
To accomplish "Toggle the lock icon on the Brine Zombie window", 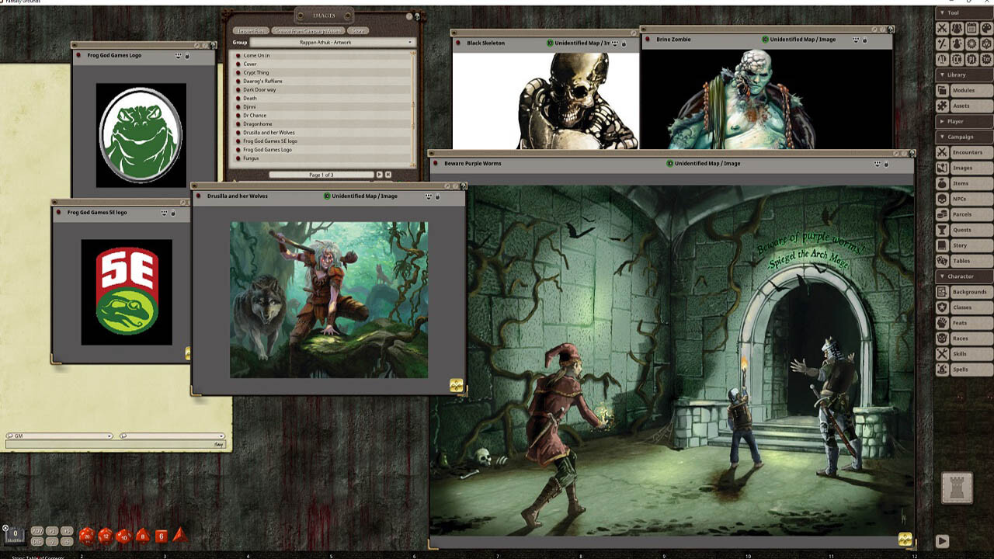I will 864,40.
